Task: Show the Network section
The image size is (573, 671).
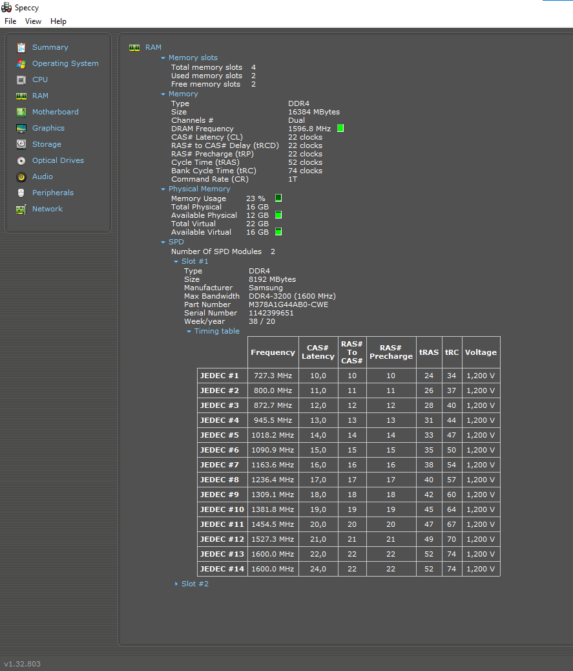Action: click(47, 209)
